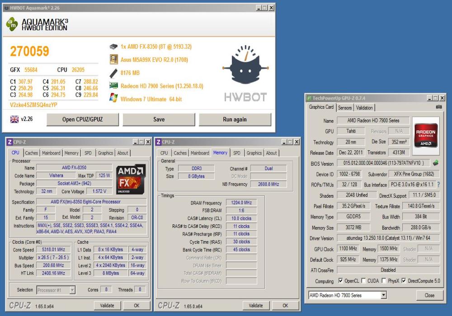Viewport: 452px width, 316px height.
Task: Click the GPU-Z title bar icon
Action: [309, 98]
